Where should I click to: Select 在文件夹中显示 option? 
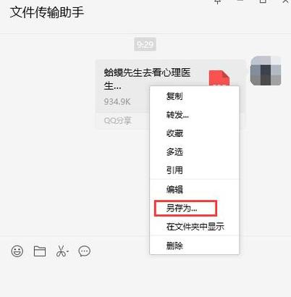[195, 227]
